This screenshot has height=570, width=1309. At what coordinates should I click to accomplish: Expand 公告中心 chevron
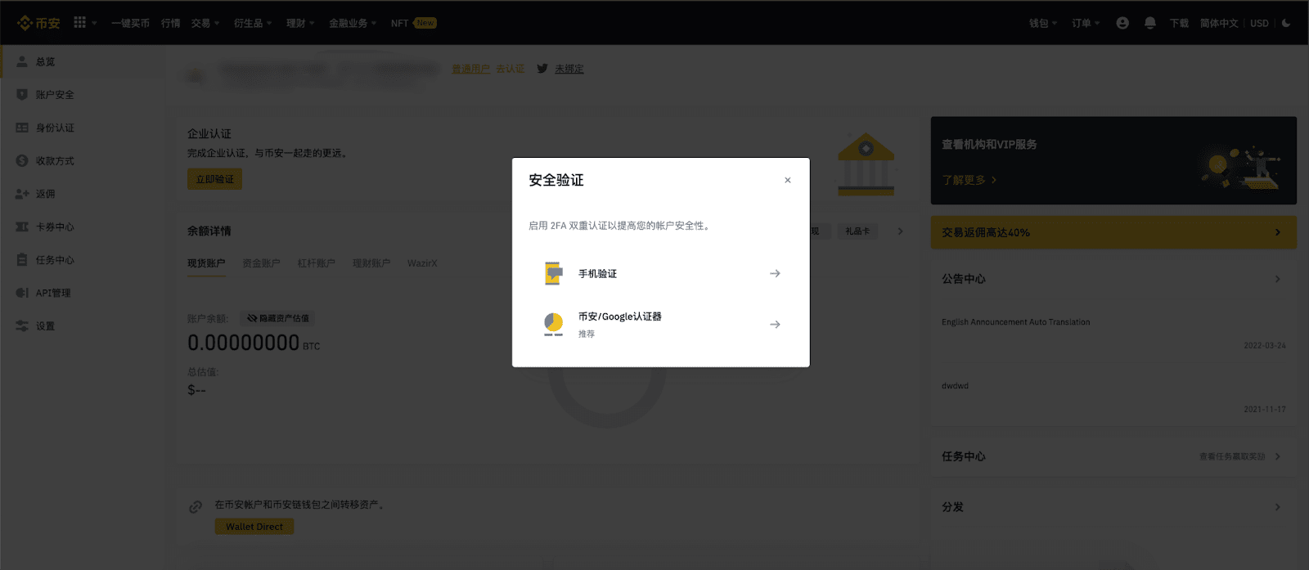coord(1277,279)
